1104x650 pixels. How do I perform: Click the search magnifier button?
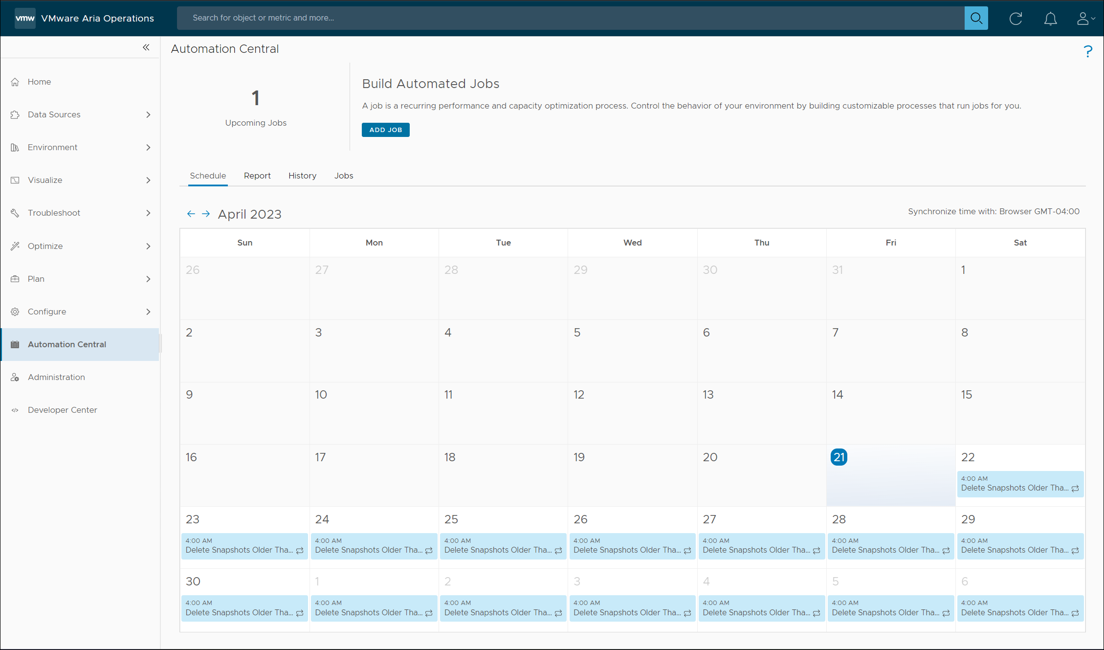tap(976, 18)
